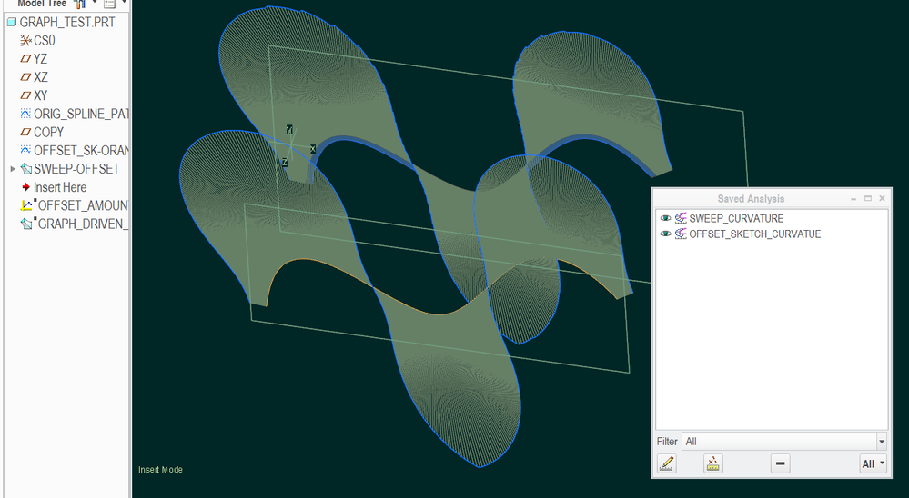This screenshot has width=909, height=498.
Task: Open the Filter dropdown in Saved Analysis
Action: click(881, 442)
